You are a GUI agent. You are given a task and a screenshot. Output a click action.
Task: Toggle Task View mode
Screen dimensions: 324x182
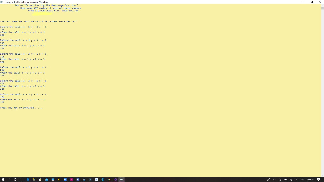click(x=21, y=179)
